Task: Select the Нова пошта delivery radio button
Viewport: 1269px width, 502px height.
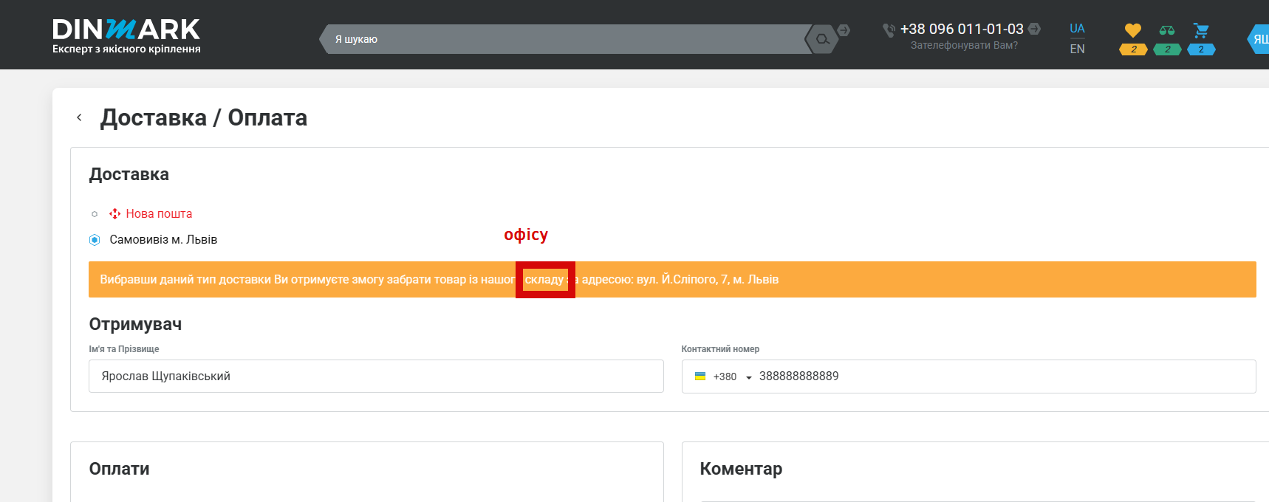Action: pyautogui.click(x=95, y=214)
